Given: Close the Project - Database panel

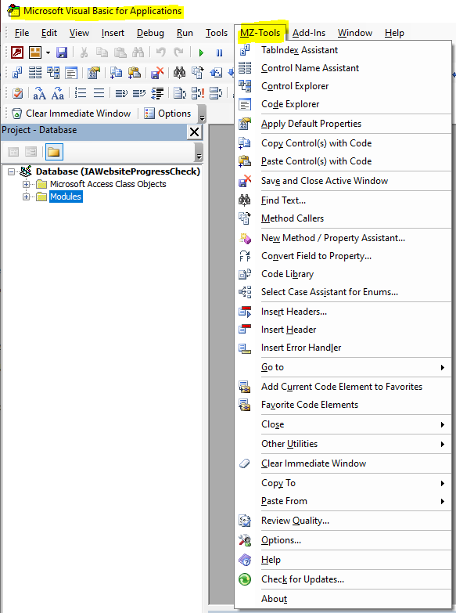Looking at the screenshot, I should coord(194,132).
